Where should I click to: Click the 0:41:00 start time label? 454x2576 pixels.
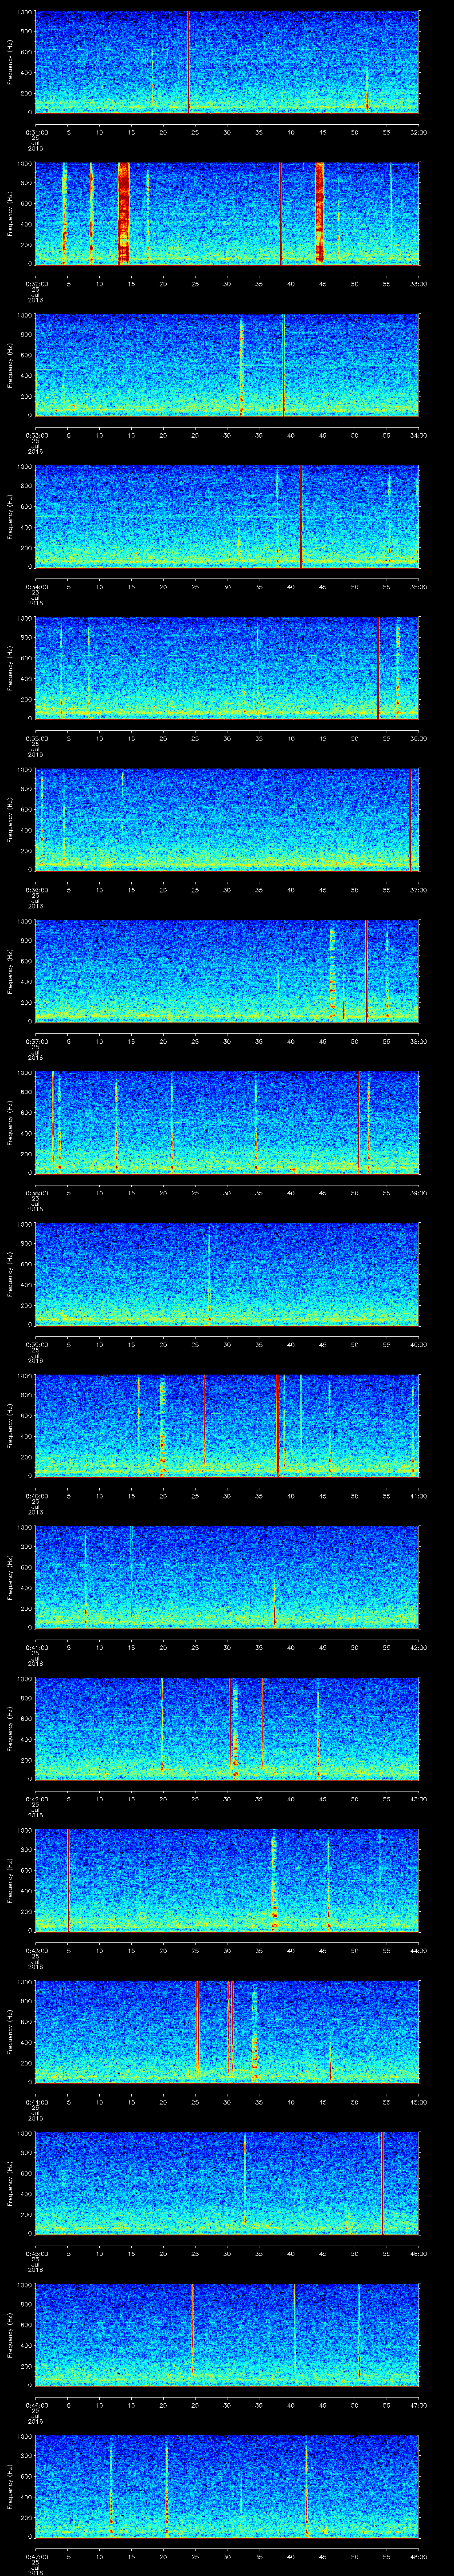[x=36, y=1648]
